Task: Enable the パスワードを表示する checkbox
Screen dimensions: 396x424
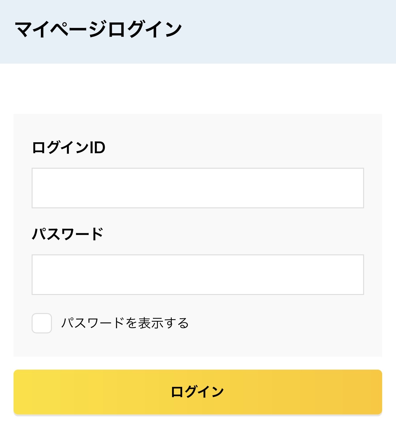Action: [42, 323]
